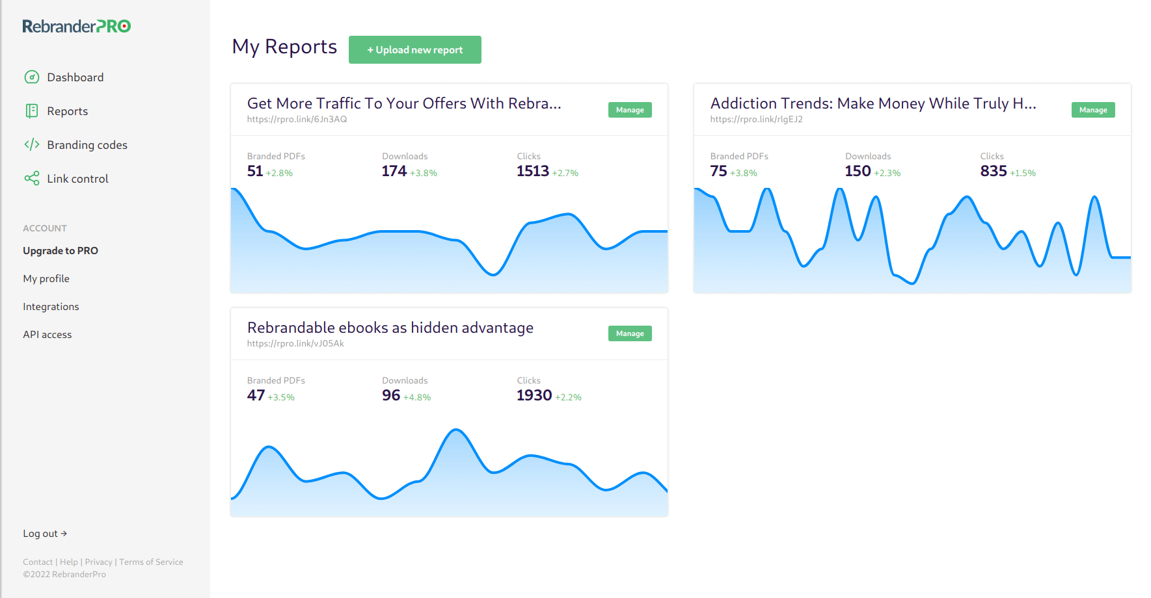This screenshot has width=1151, height=598.
Task: Go to Branding codes section
Action: tap(87, 145)
